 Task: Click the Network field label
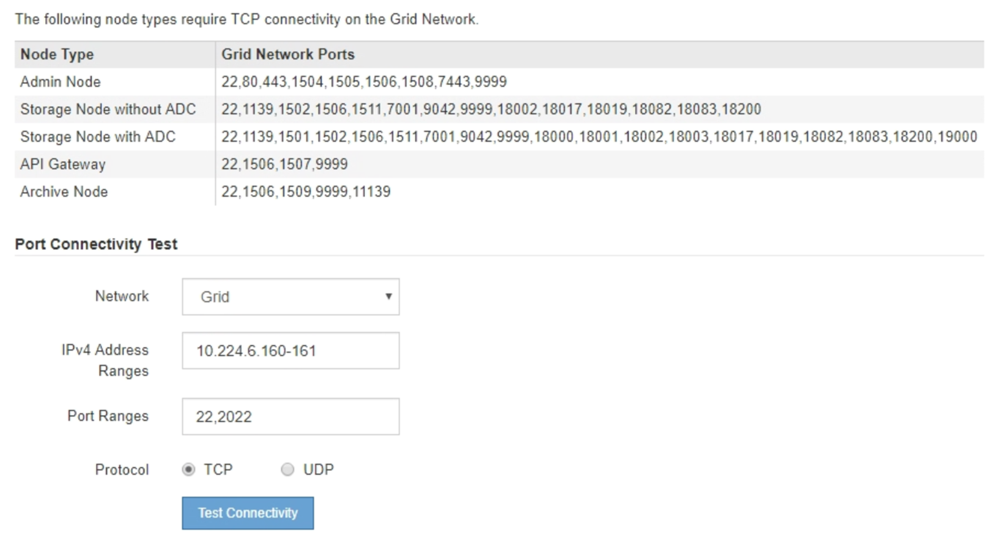[122, 296]
